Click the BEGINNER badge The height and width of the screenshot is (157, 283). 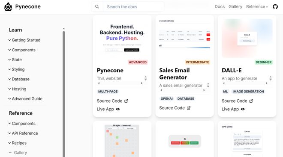(x=264, y=62)
